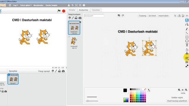Open the Fayl menu
Viewport: 189px width, 106px height.
tap(16, 5)
